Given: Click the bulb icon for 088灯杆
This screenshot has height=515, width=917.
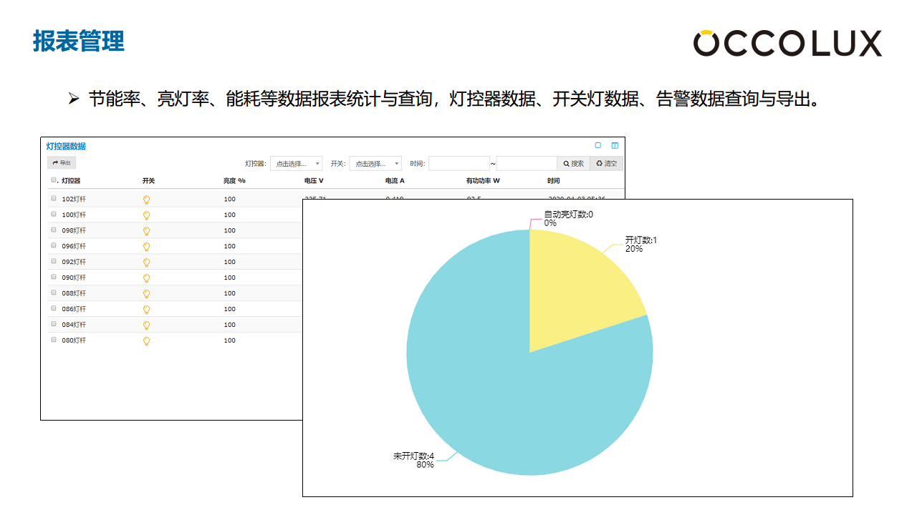Looking at the screenshot, I should [x=147, y=294].
